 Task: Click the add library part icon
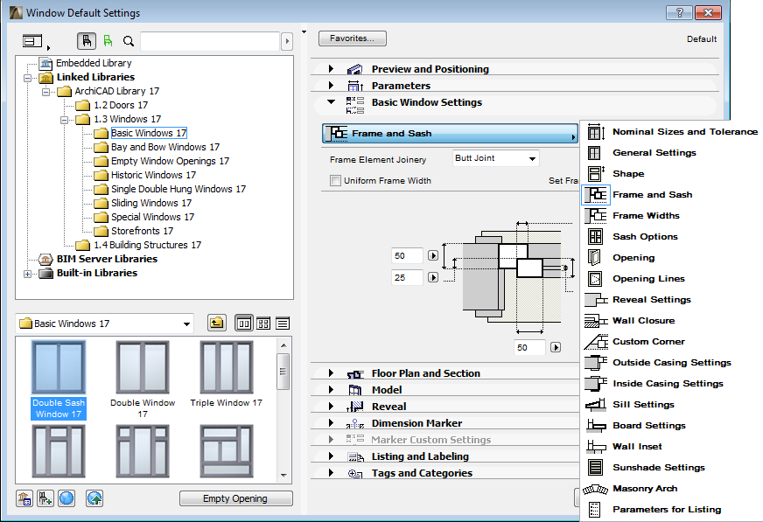coord(45,498)
